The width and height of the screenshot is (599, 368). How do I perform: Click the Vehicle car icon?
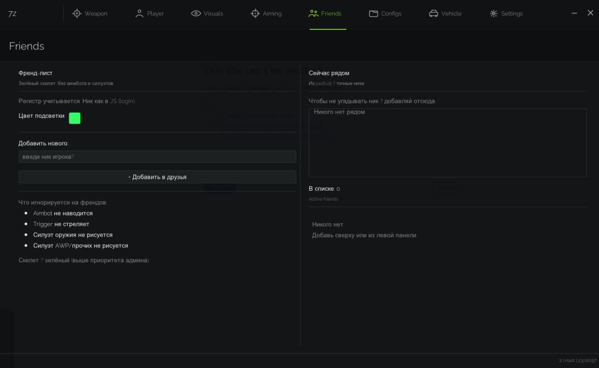point(433,14)
